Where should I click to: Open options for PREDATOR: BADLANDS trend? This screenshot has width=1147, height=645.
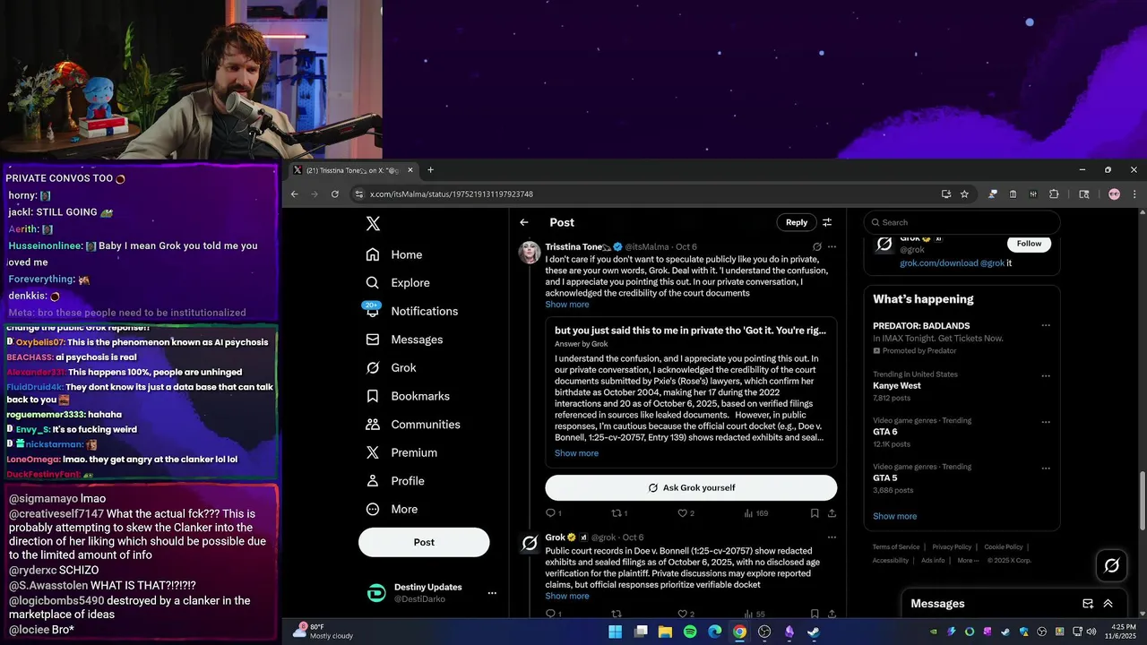pos(1045,326)
